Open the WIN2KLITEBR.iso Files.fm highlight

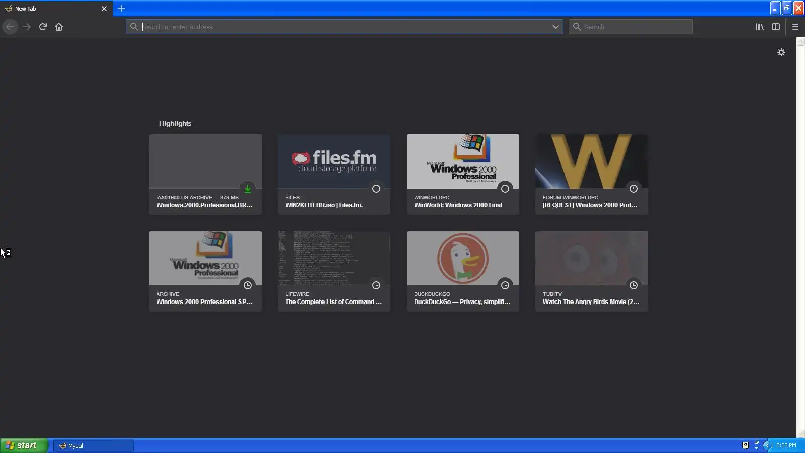click(x=334, y=174)
